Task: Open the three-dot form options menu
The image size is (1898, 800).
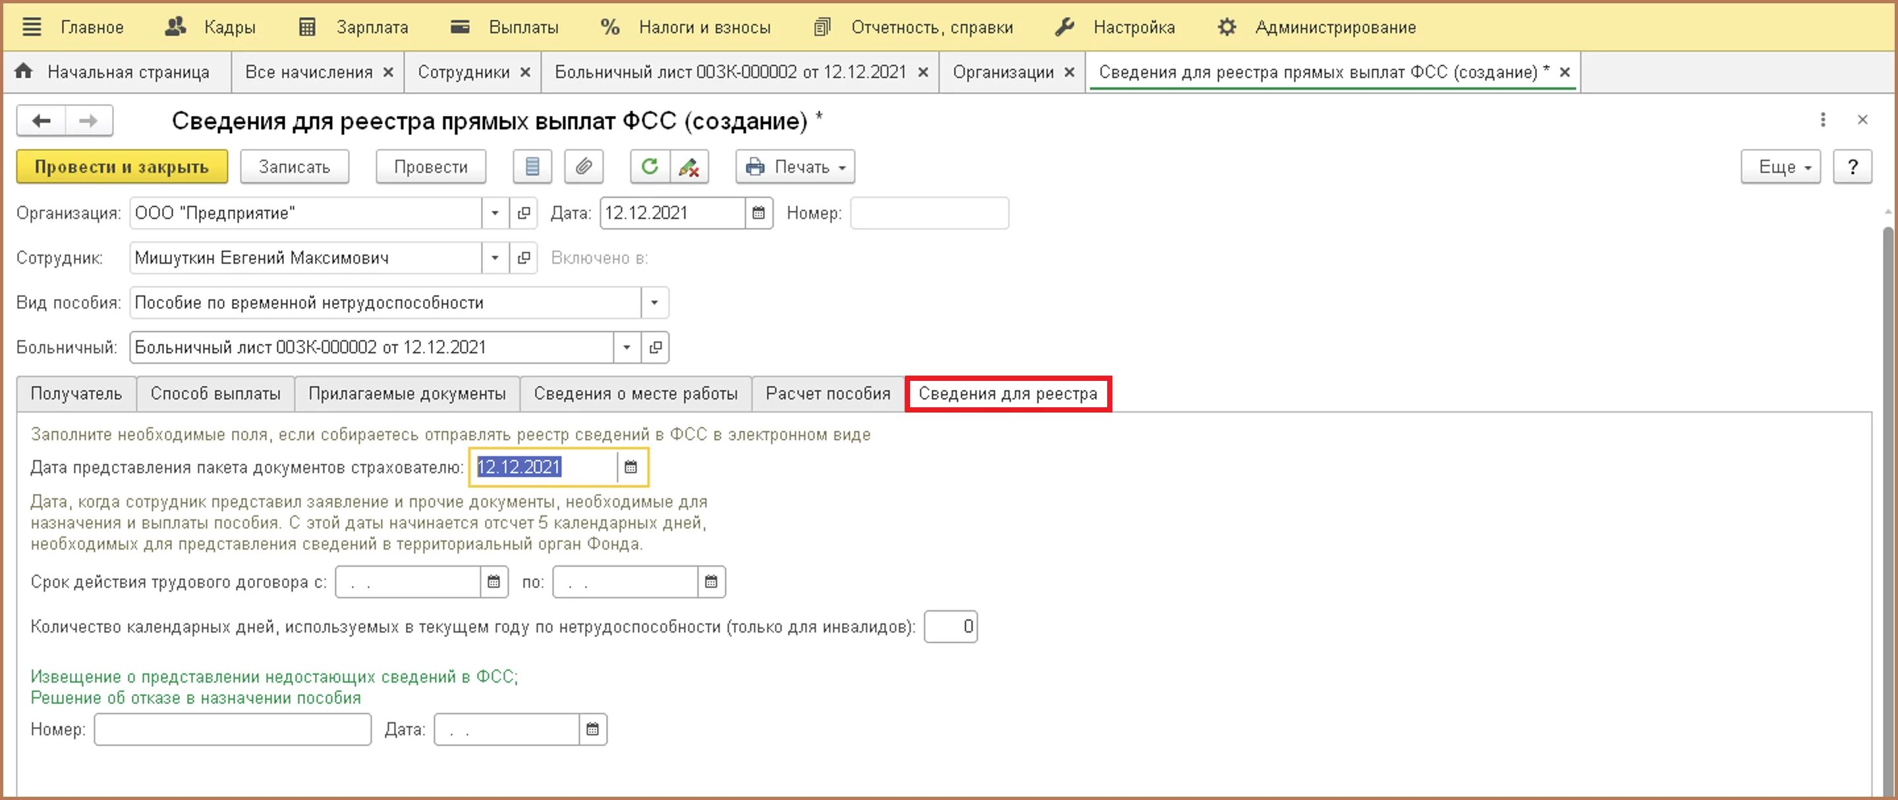Action: (x=1823, y=119)
